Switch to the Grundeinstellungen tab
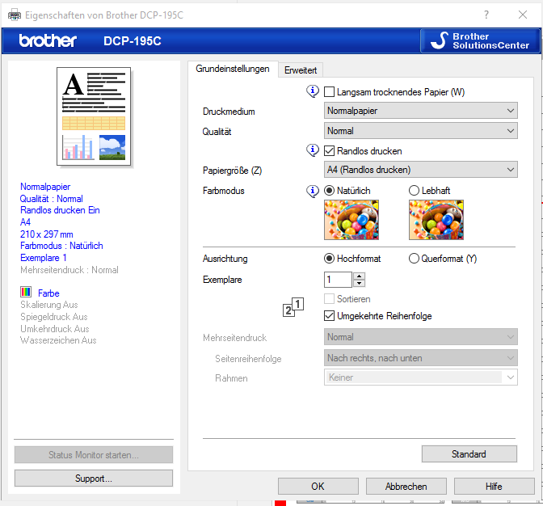The height and width of the screenshot is (506, 543). pos(233,69)
